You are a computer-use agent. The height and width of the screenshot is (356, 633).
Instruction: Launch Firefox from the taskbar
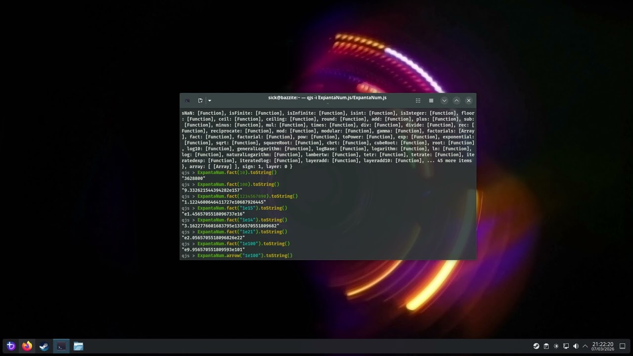tap(27, 346)
